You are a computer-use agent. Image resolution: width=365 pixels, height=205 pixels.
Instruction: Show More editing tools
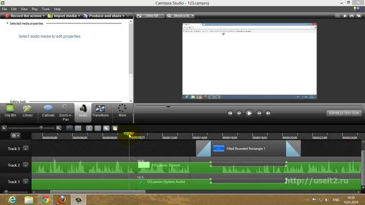point(122,111)
